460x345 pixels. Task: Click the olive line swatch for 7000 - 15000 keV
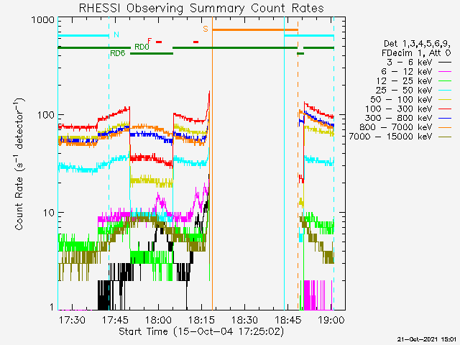tap(445, 137)
